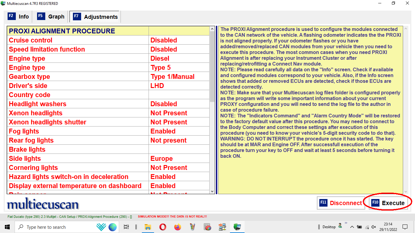Viewport: 415px width, 233px height.
Task: Select the Xenon headlights row label
Action: coord(36,113)
